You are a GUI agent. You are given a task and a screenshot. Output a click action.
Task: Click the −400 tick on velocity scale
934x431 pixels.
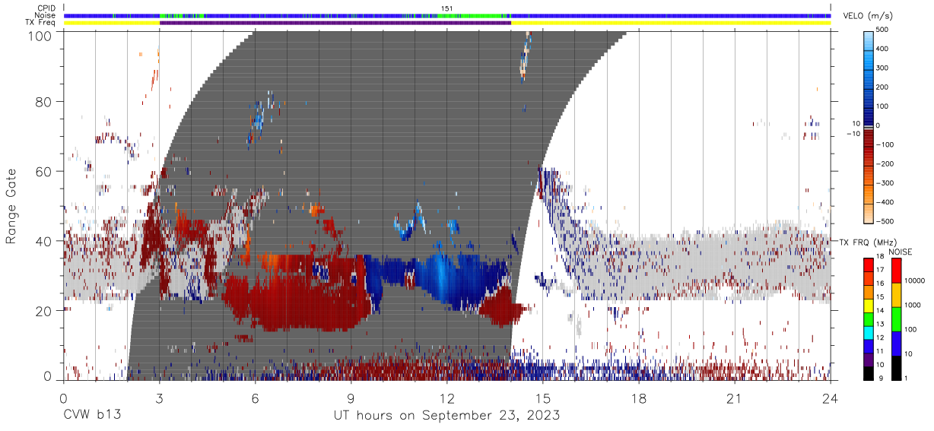886,202
